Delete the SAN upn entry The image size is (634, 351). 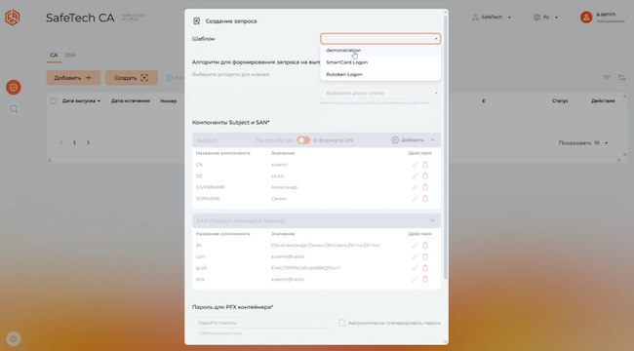[x=425, y=256]
